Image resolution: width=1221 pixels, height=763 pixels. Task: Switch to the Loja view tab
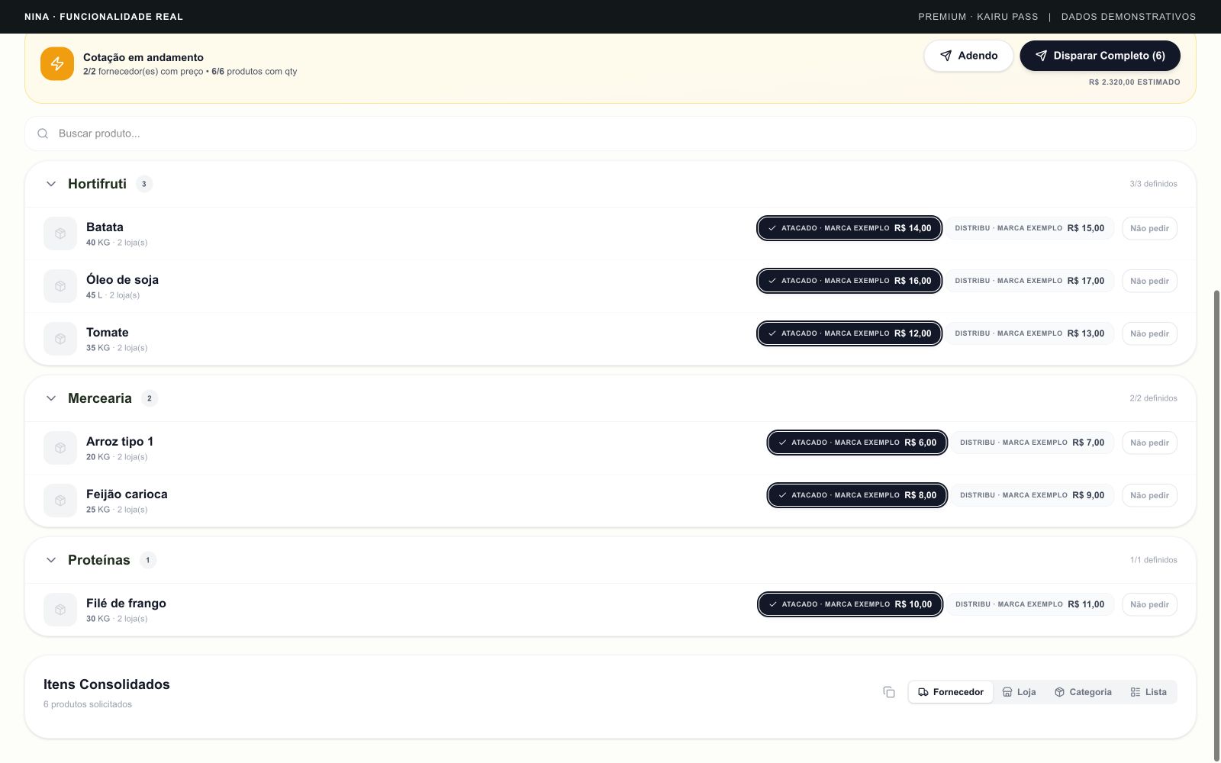pyautogui.click(x=1019, y=692)
